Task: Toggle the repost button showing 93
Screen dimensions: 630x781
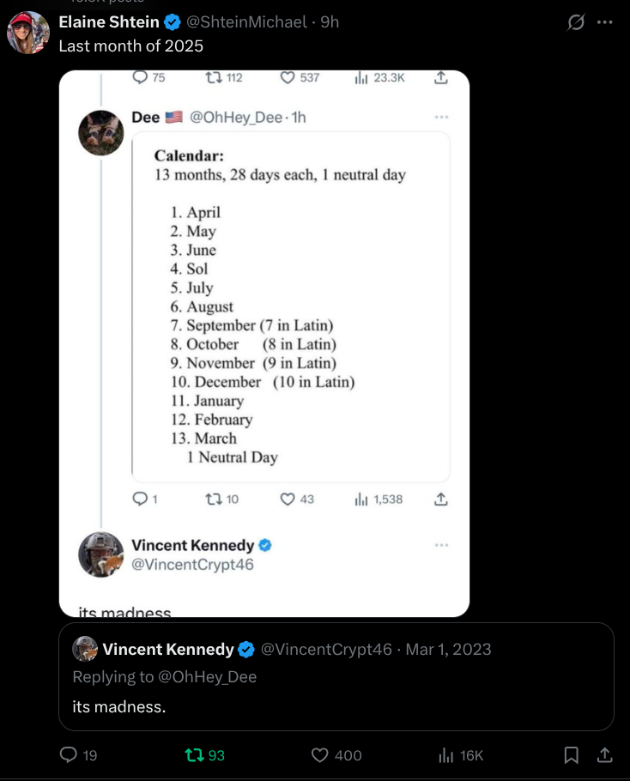Action: coord(195,754)
